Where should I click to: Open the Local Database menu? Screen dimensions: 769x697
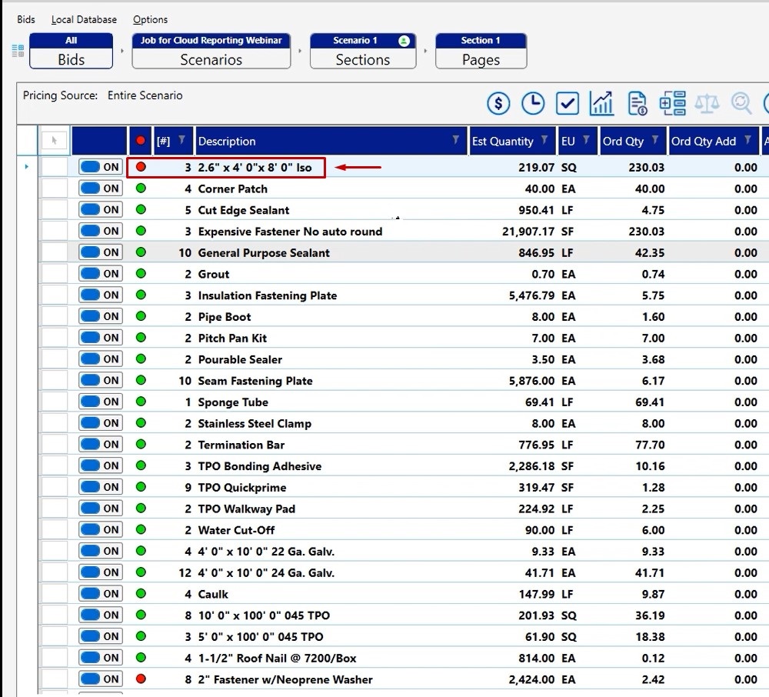coord(84,19)
